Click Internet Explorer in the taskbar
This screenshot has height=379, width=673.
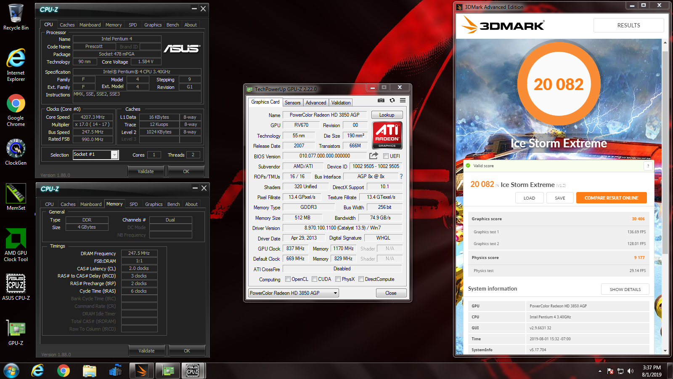(x=37, y=371)
